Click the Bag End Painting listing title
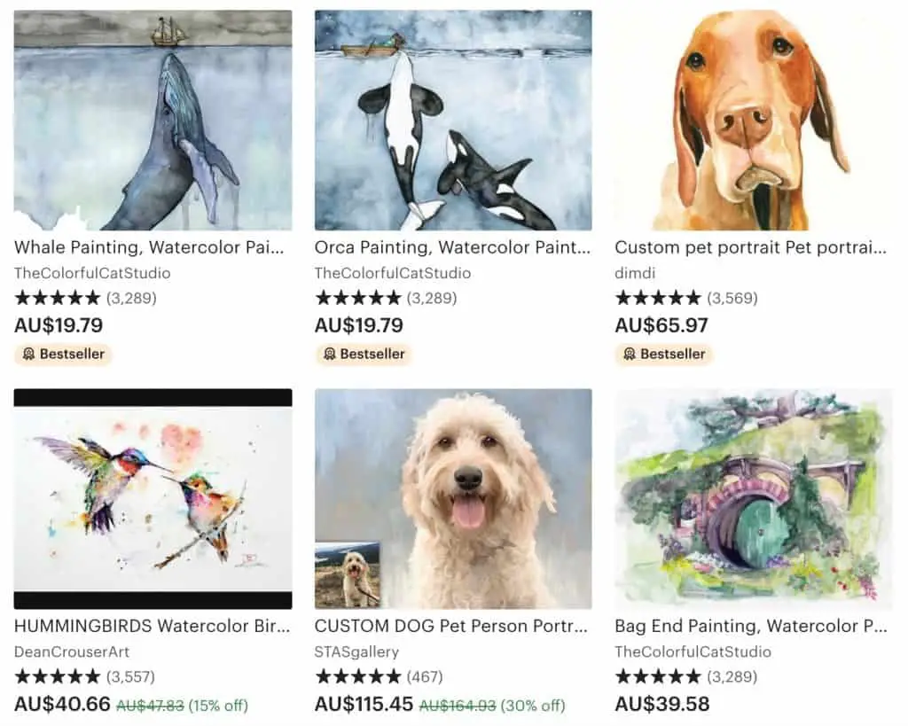Image resolution: width=908 pixels, height=726 pixels. point(751,627)
